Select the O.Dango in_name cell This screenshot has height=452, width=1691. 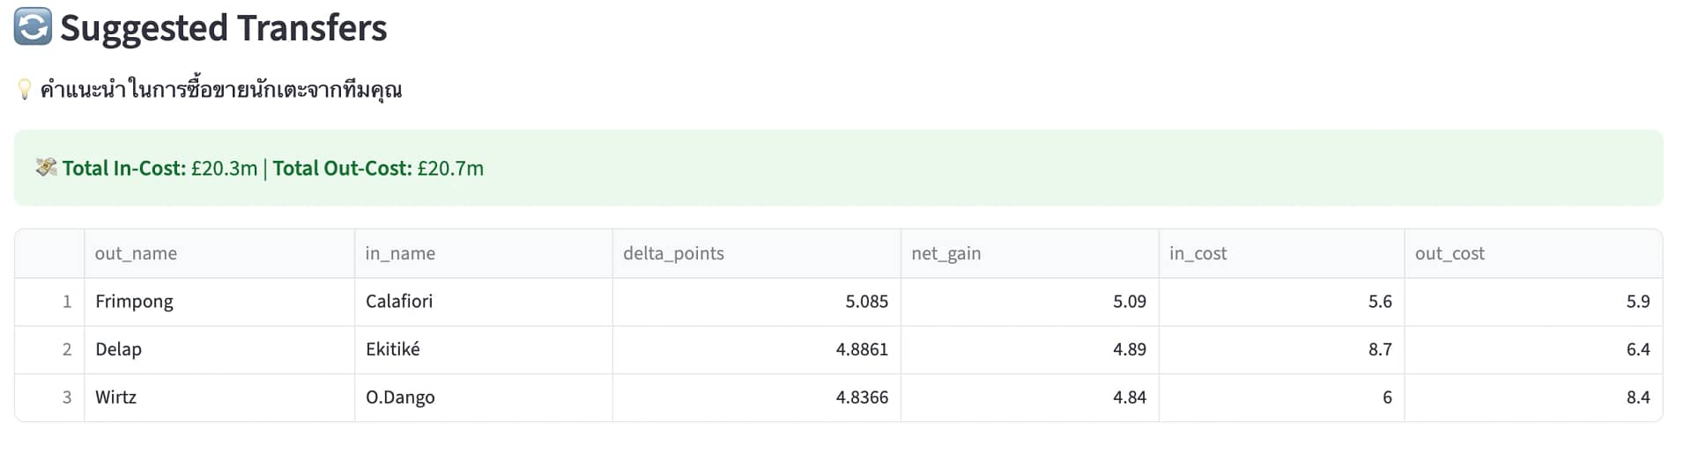point(483,397)
